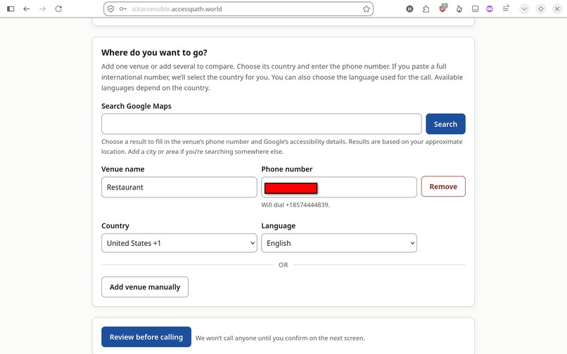The image size is (567, 354).
Task: Click the Search Google Maps input field
Action: coord(262,124)
